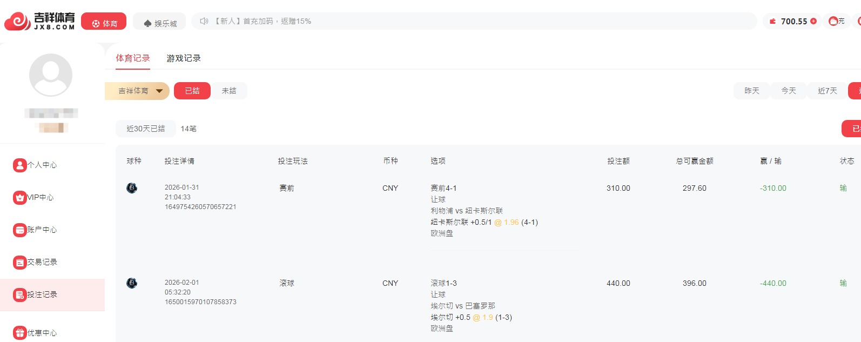Switch to the 未结 unsettled filter
Screen dimensions: 861x342
coord(229,91)
